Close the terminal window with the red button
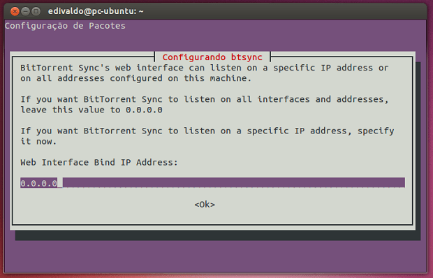The width and height of the screenshot is (433, 278). (15, 11)
